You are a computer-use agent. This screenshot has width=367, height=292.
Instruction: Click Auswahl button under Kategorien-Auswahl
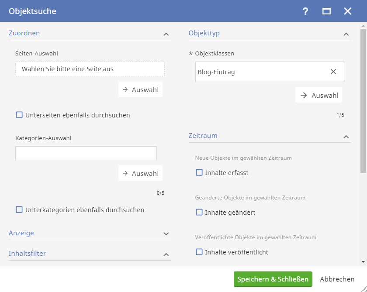[x=140, y=173]
